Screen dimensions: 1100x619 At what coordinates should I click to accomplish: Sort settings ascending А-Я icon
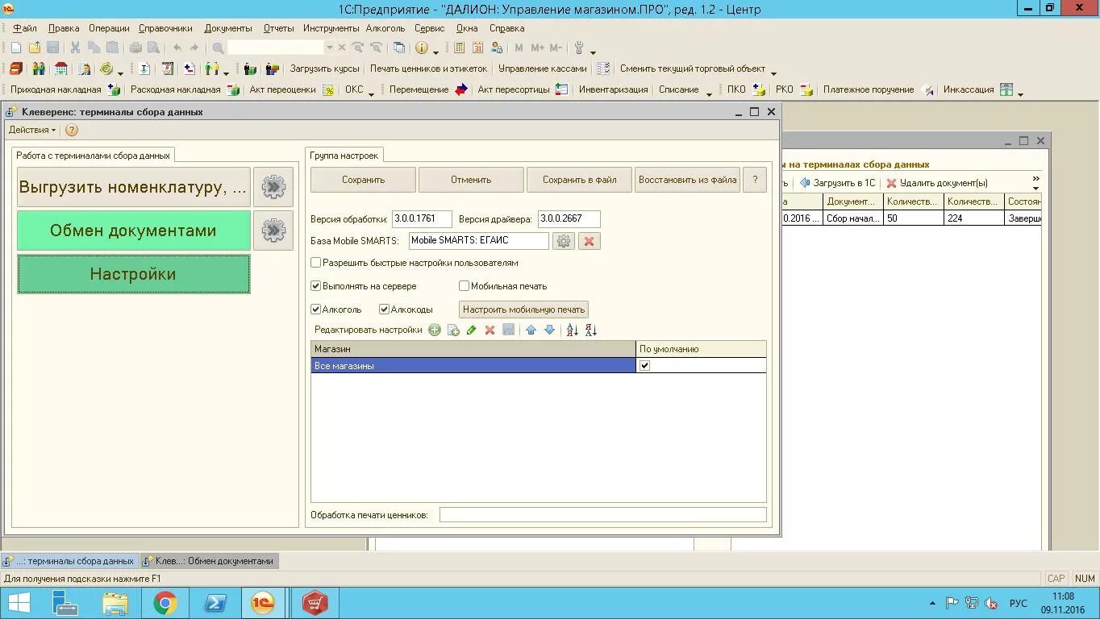click(573, 330)
